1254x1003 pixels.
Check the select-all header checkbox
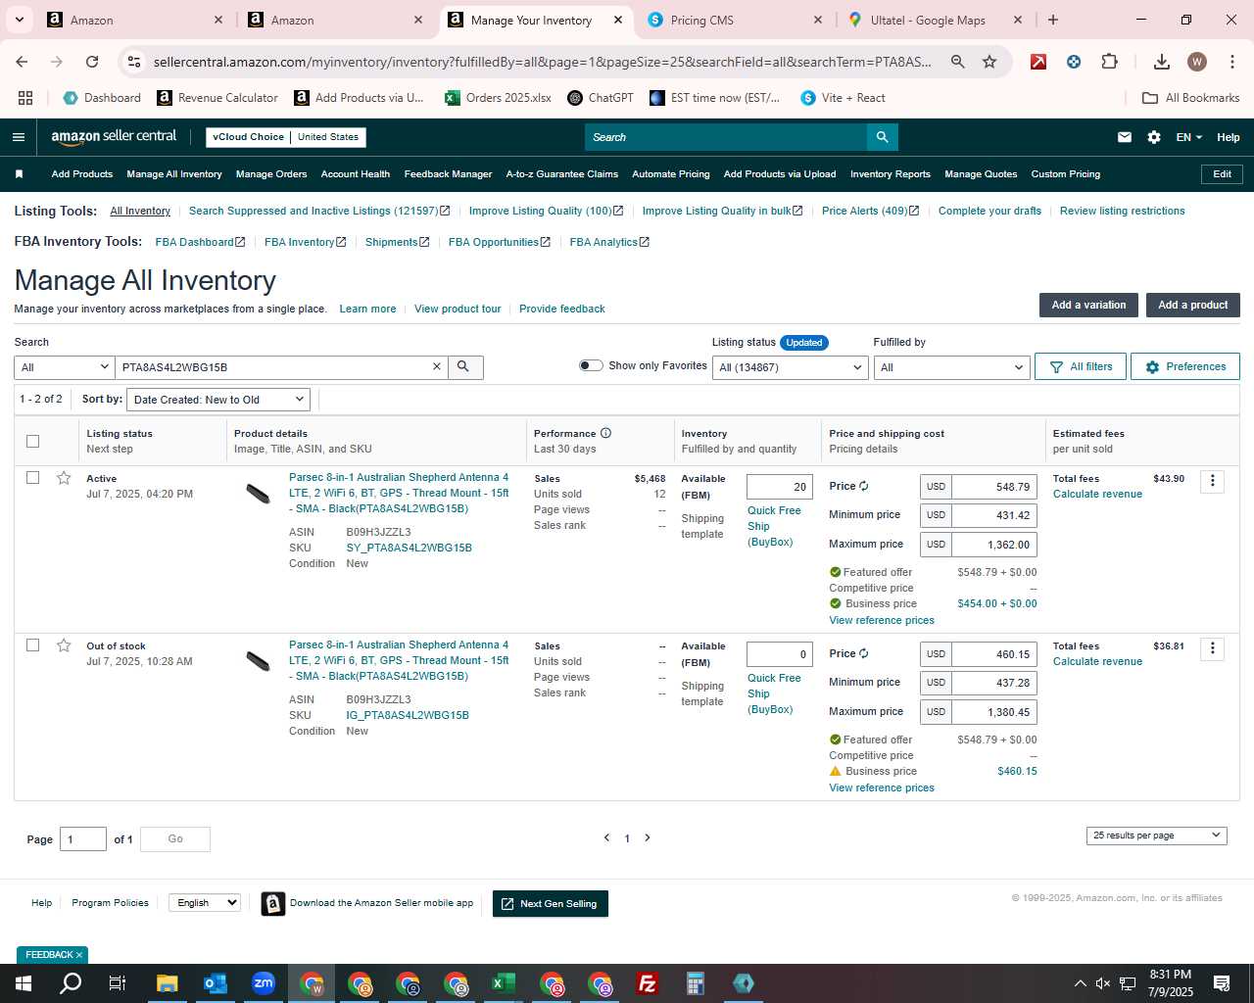(32, 441)
